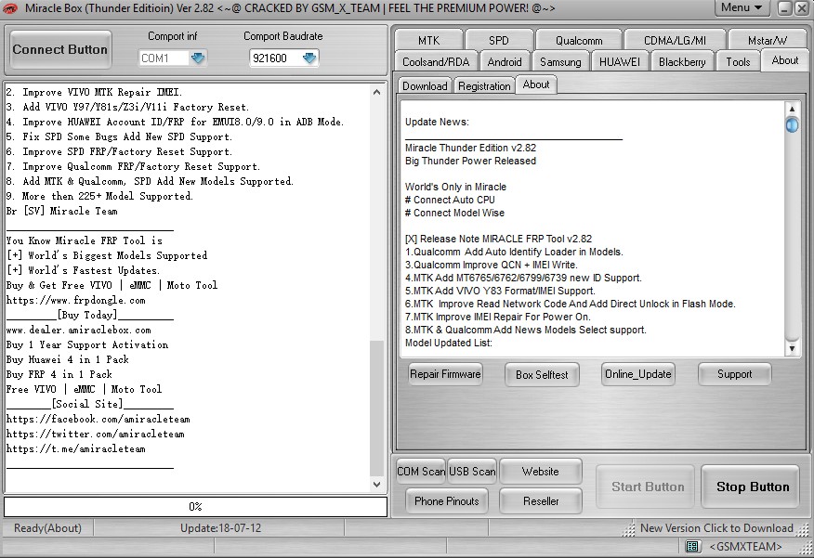Select the Samsung tab

(x=560, y=61)
